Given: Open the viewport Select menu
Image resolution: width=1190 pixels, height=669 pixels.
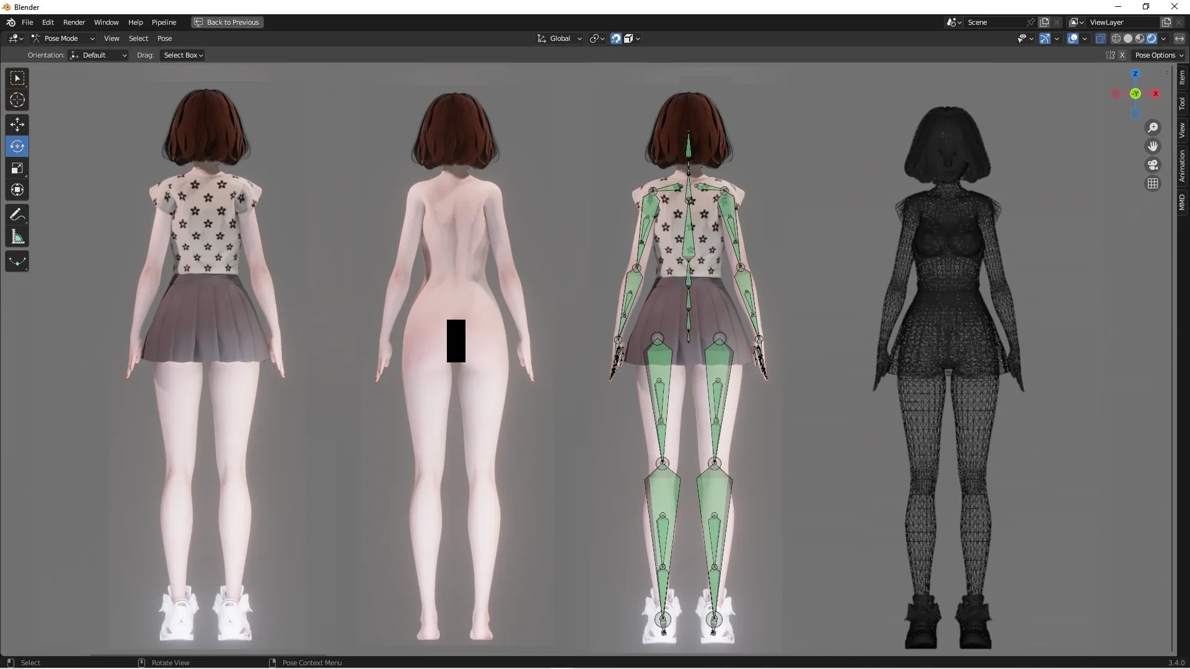Looking at the screenshot, I should (x=138, y=38).
